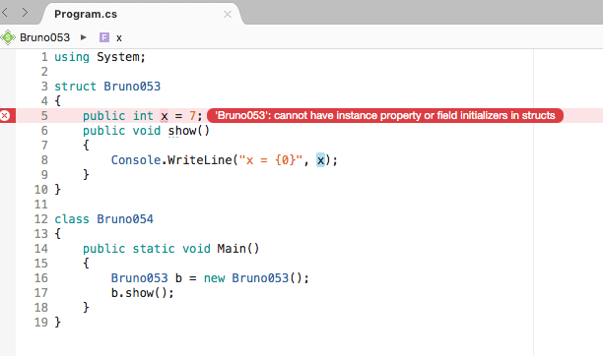Navigate back with the left arrow
603x356 pixels.
(x=5, y=13)
